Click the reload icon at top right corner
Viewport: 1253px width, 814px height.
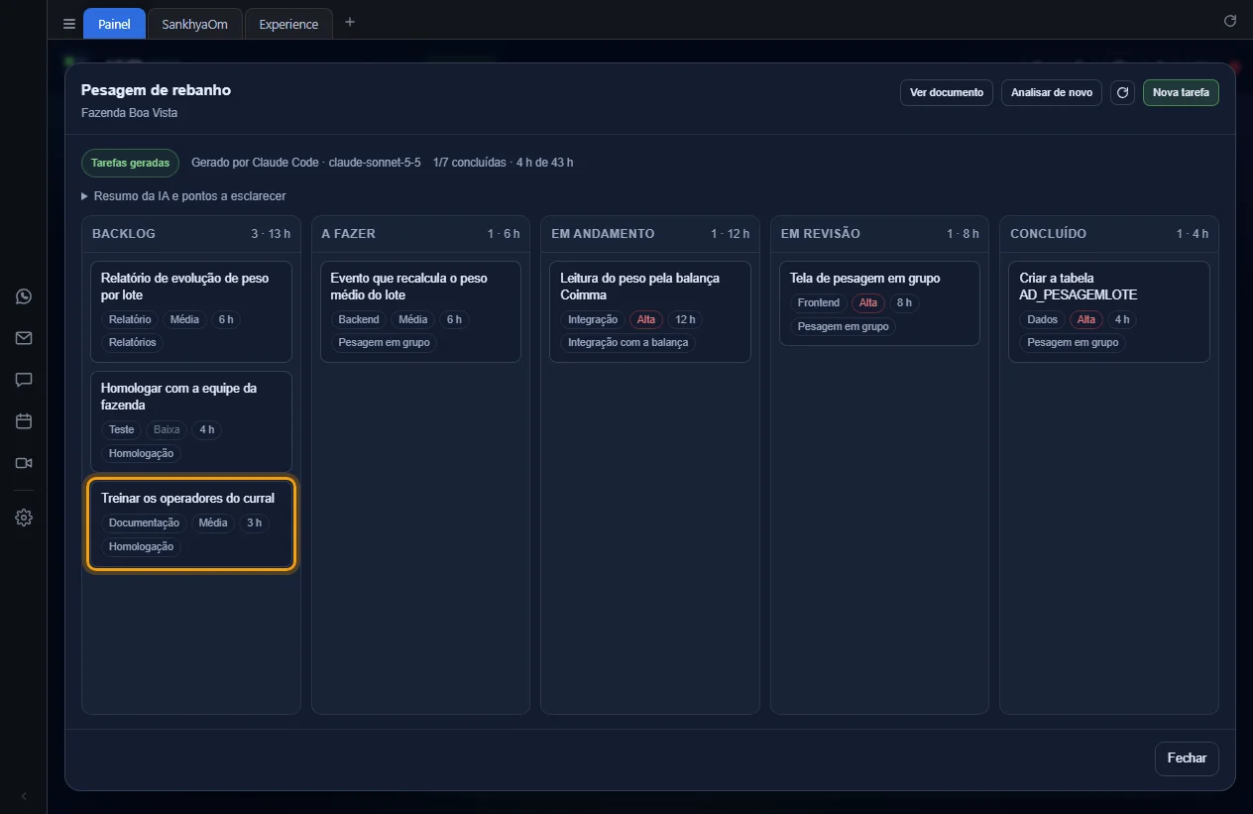point(1230,21)
